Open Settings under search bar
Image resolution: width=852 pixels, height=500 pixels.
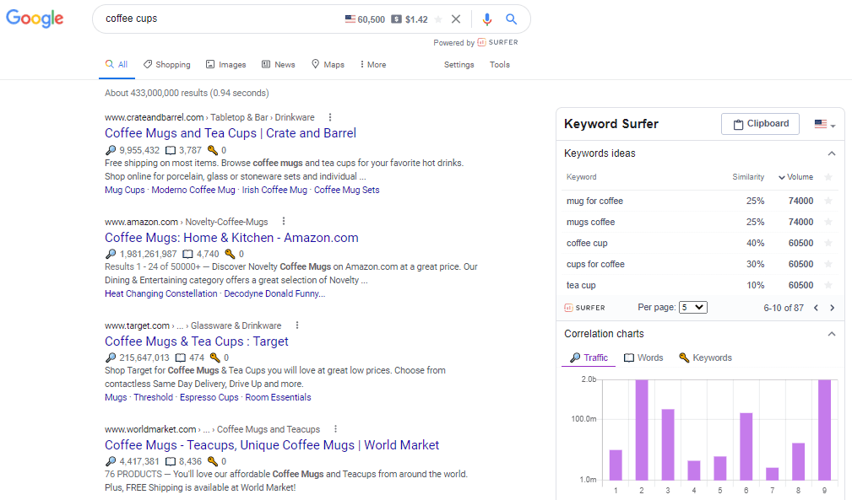click(x=459, y=65)
